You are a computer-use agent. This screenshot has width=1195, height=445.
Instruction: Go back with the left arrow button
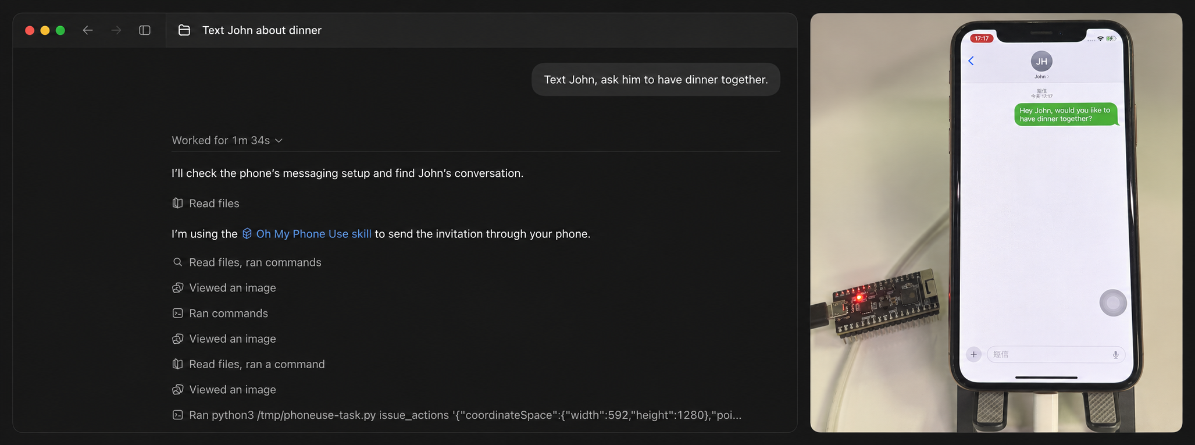click(x=88, y=30)
